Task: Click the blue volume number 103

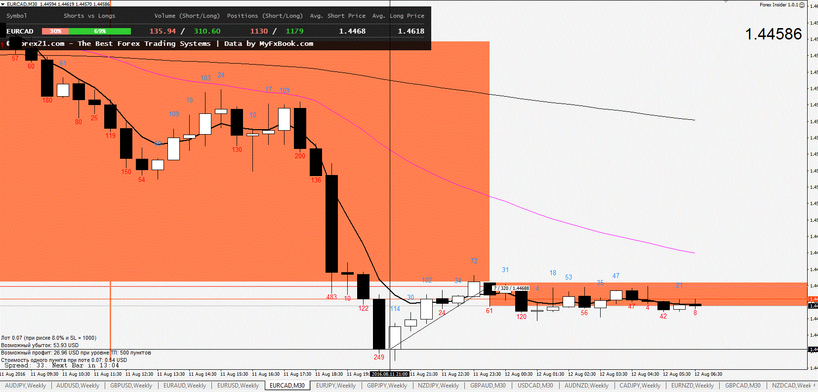Action: (205, 78)
